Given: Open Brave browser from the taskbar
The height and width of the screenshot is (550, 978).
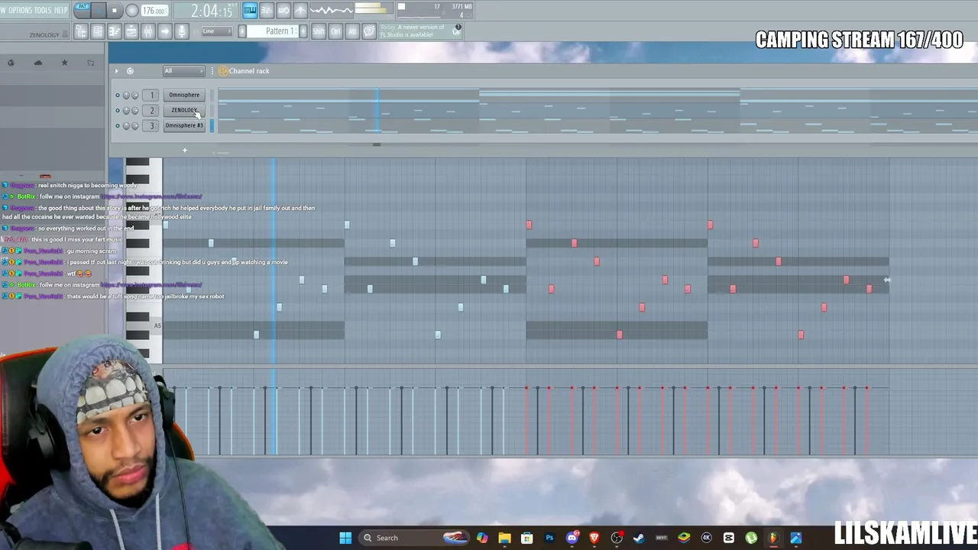Looking at the screenshot, I should (x=594, y=538).
